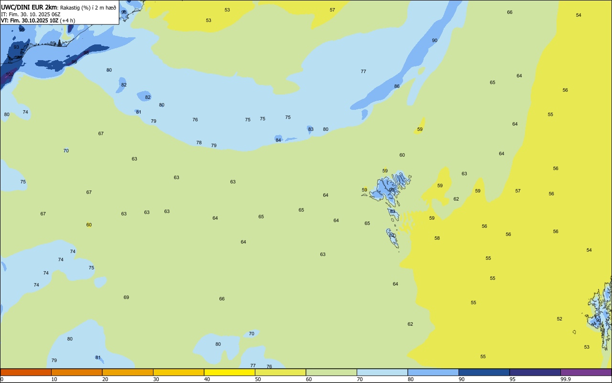Click the '95' legend tick label
The height and width of the screenshot is (383, 612).
pyautogui.click(x=513, y=379)
